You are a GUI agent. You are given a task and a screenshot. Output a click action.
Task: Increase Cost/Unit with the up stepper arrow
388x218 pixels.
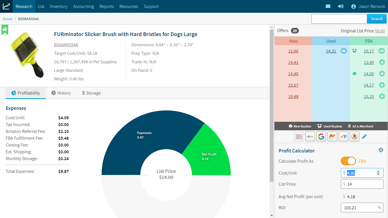pos(378,171)
